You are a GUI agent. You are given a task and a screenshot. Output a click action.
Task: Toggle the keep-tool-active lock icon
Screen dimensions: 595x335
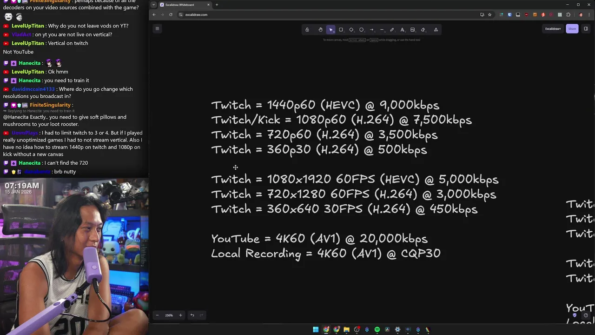(307, 30)
